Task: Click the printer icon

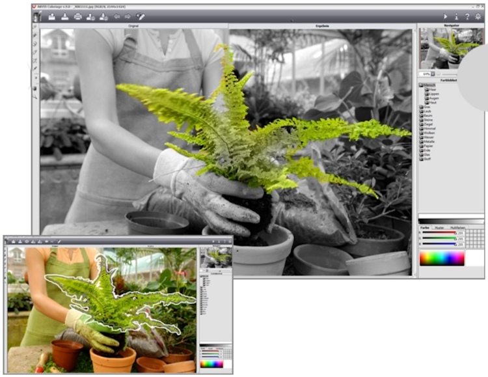Action: (x=78, y=16)
